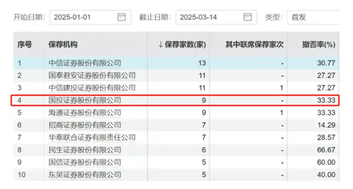This screenshot has width=353, height=189.
Task: Select joint sponsor count 1 for 海通证券
Action: (x=281, y=113)
